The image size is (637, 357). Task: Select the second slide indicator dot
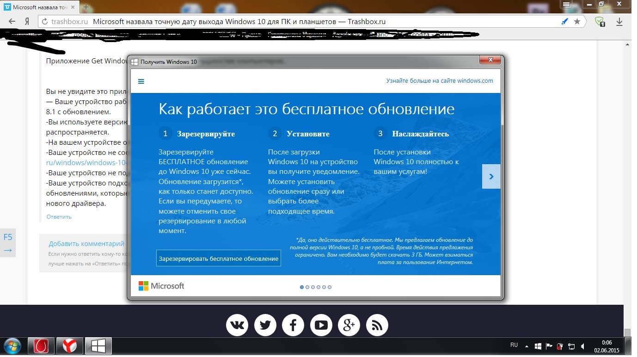(x=307, y=287)
